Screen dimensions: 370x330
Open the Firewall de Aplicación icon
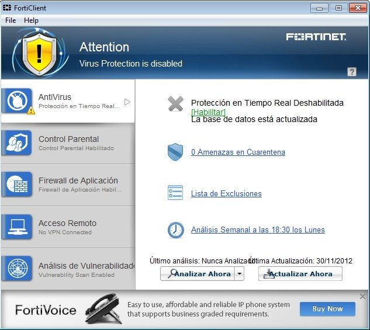17,185
